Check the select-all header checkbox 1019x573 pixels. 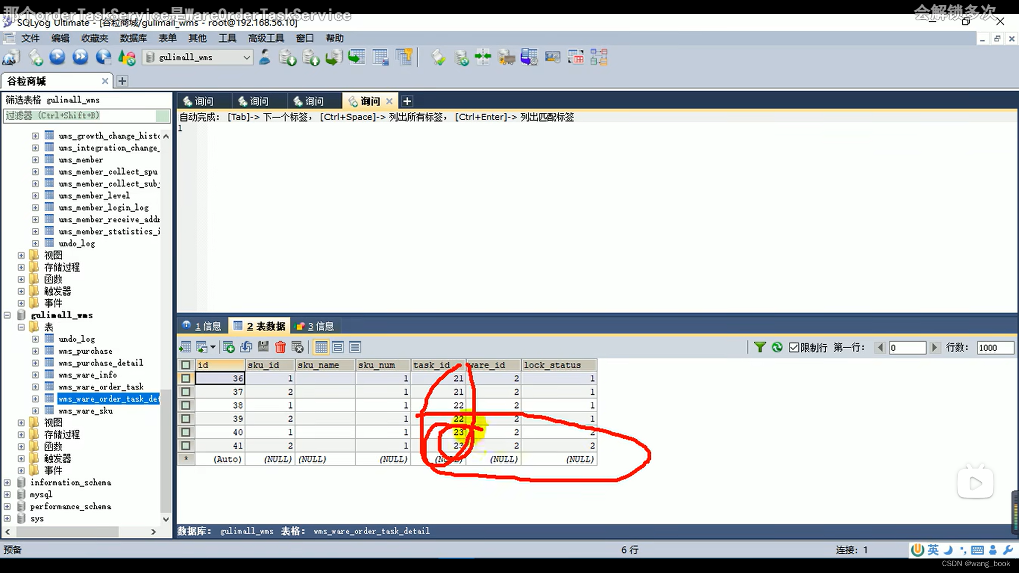click(186, 365)
